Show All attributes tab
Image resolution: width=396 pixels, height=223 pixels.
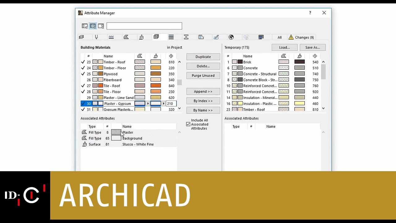click(x=279, y=37)
